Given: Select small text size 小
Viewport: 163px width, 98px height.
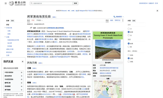Looking at the screenshot, I should [x=129, y=29].
